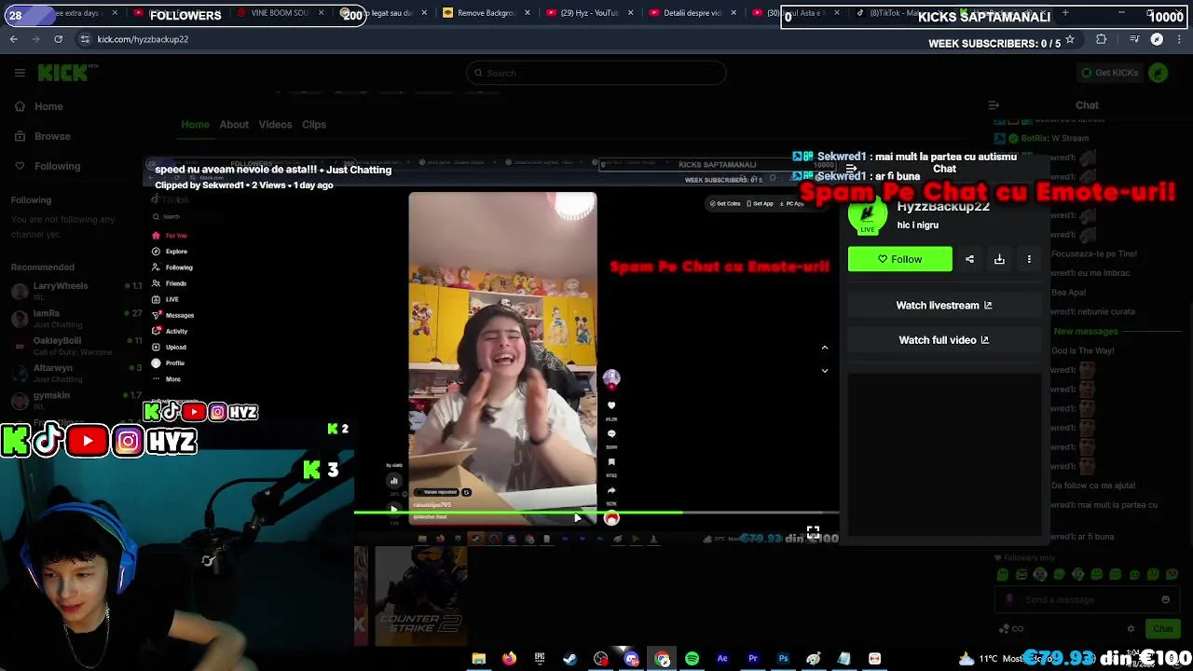
Task: Share the clip via share icon
Action: (x=969, y=259)
